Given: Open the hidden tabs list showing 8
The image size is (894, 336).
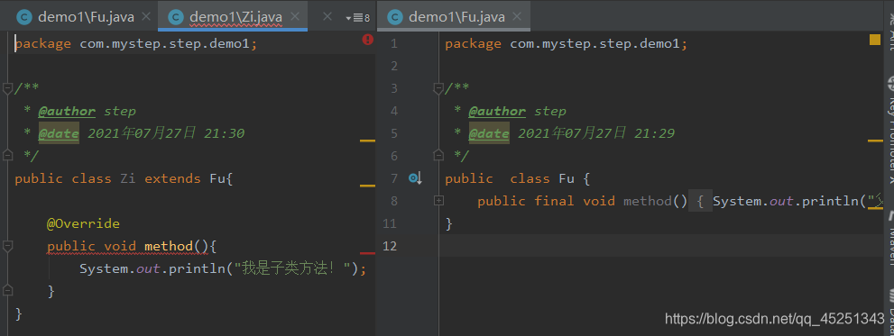Looking at the screenshot, I should 357,18.
